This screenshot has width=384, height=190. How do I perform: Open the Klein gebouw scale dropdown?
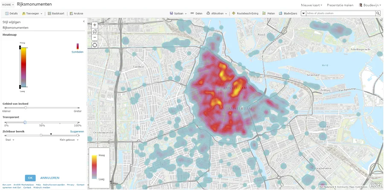point(69,139)
